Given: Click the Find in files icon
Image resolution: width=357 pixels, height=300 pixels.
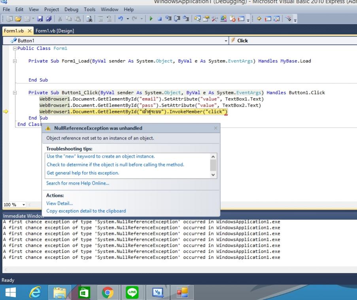Looking at the screenshot, I should pyautogui.click(x=89, y=19).
